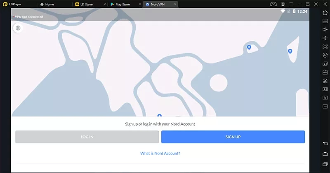Close the NordVPN tab
The width and height of the screenshot is (330, 173).
[x=175, y=4]
